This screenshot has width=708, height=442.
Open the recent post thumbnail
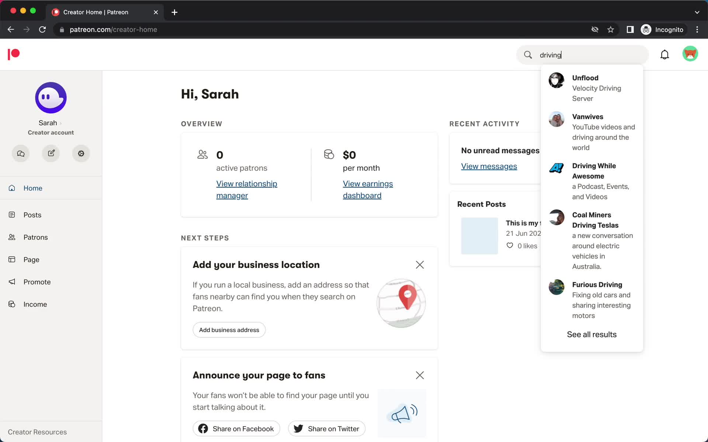(x=479, y=236)
